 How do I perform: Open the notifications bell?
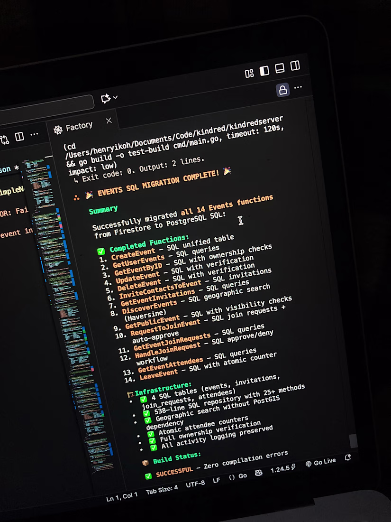click(348, 458)
